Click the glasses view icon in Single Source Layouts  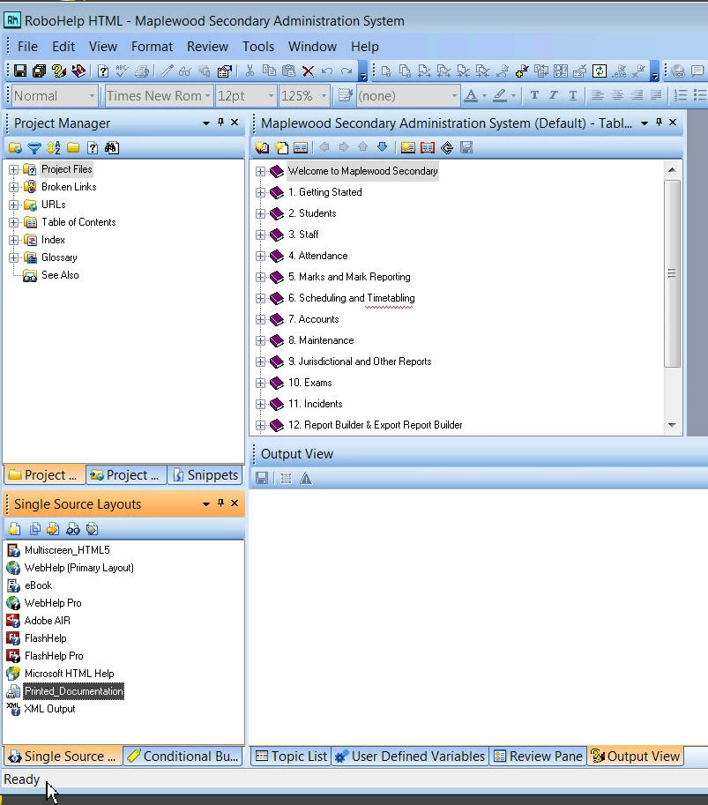click(73, 529)
